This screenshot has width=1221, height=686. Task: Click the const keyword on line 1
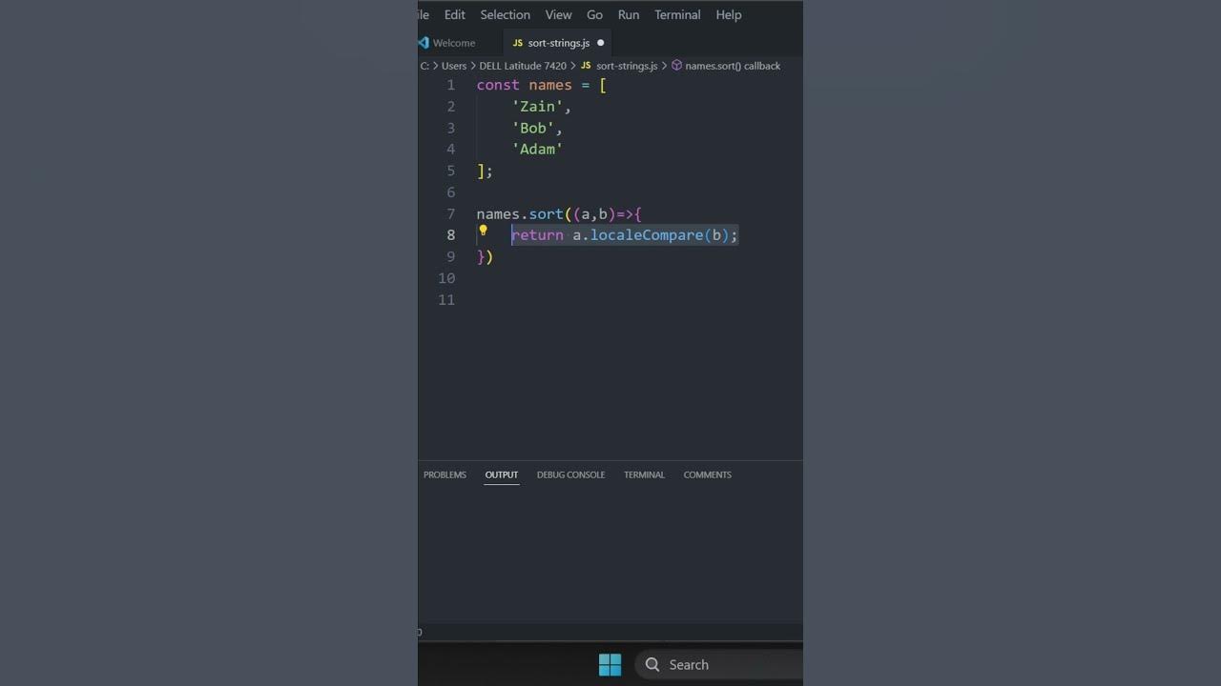pos(498,85)
